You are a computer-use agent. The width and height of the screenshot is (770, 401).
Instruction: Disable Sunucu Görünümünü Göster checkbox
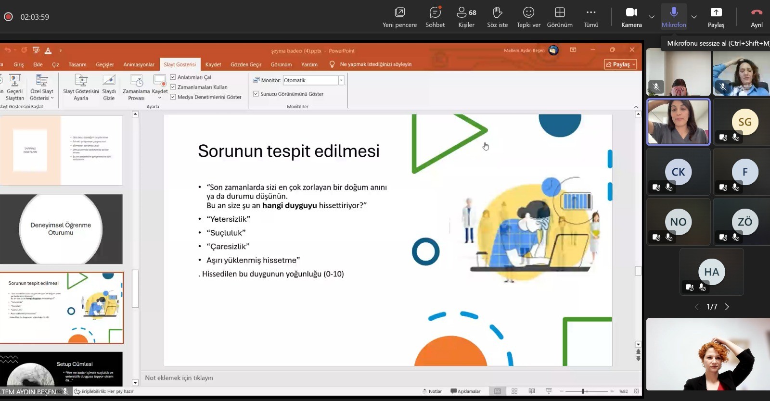coord(256,94)
